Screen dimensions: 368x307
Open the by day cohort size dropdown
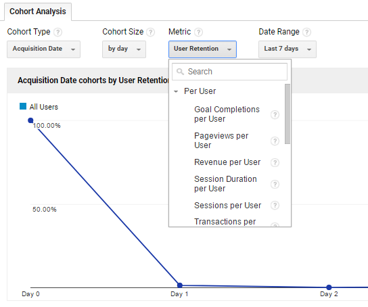124,49
